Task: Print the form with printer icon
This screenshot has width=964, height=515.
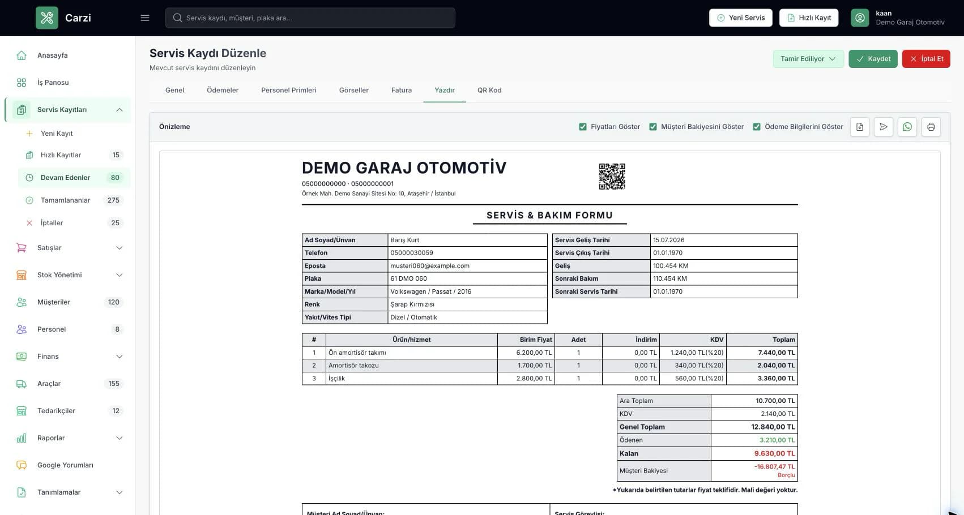Action: click(x=931, y=127)
